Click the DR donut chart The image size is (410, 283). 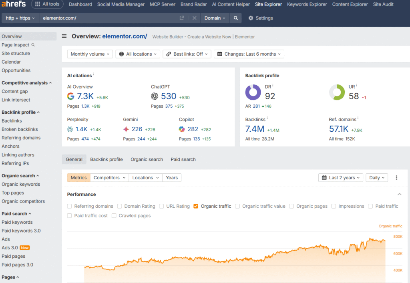click(x=253, y=92)
